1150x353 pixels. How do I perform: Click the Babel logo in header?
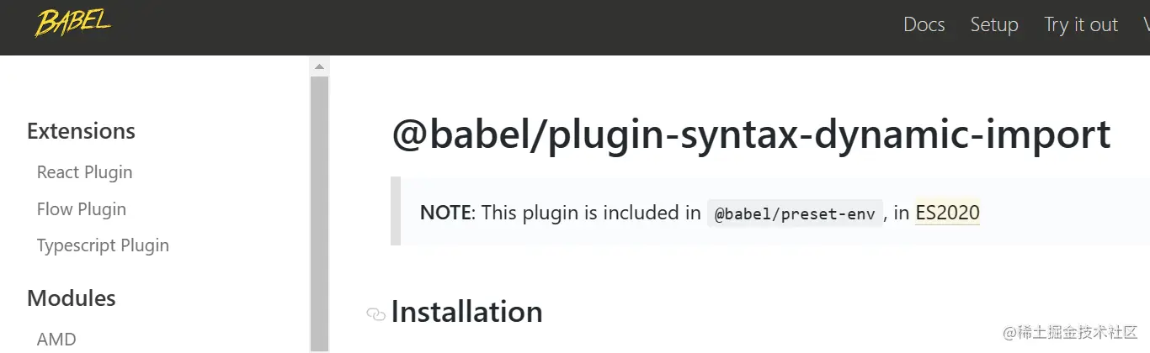pos(73,24)
